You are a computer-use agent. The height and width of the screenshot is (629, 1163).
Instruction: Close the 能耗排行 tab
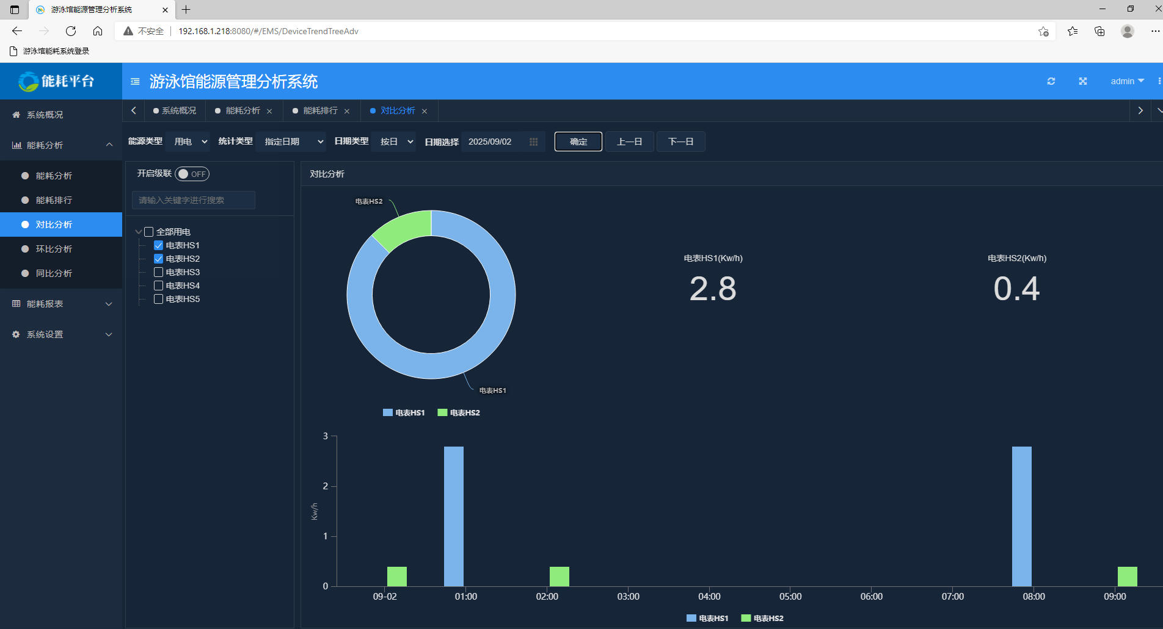pyautogui.click(x=347, y=111)
